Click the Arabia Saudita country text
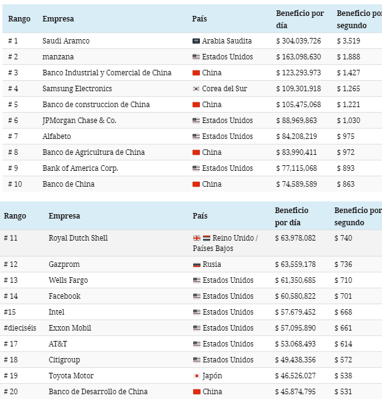The image size is (382, 404). (227, 41)
